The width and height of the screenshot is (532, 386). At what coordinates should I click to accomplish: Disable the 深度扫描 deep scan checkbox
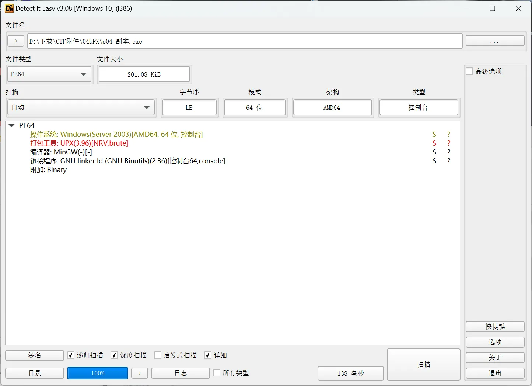(114, 355)
